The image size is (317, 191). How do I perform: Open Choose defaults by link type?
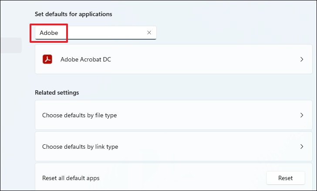[174, 147]
